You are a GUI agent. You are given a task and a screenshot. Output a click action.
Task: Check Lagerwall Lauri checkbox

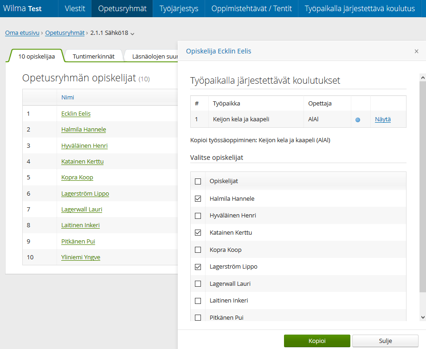click(198, 284)
